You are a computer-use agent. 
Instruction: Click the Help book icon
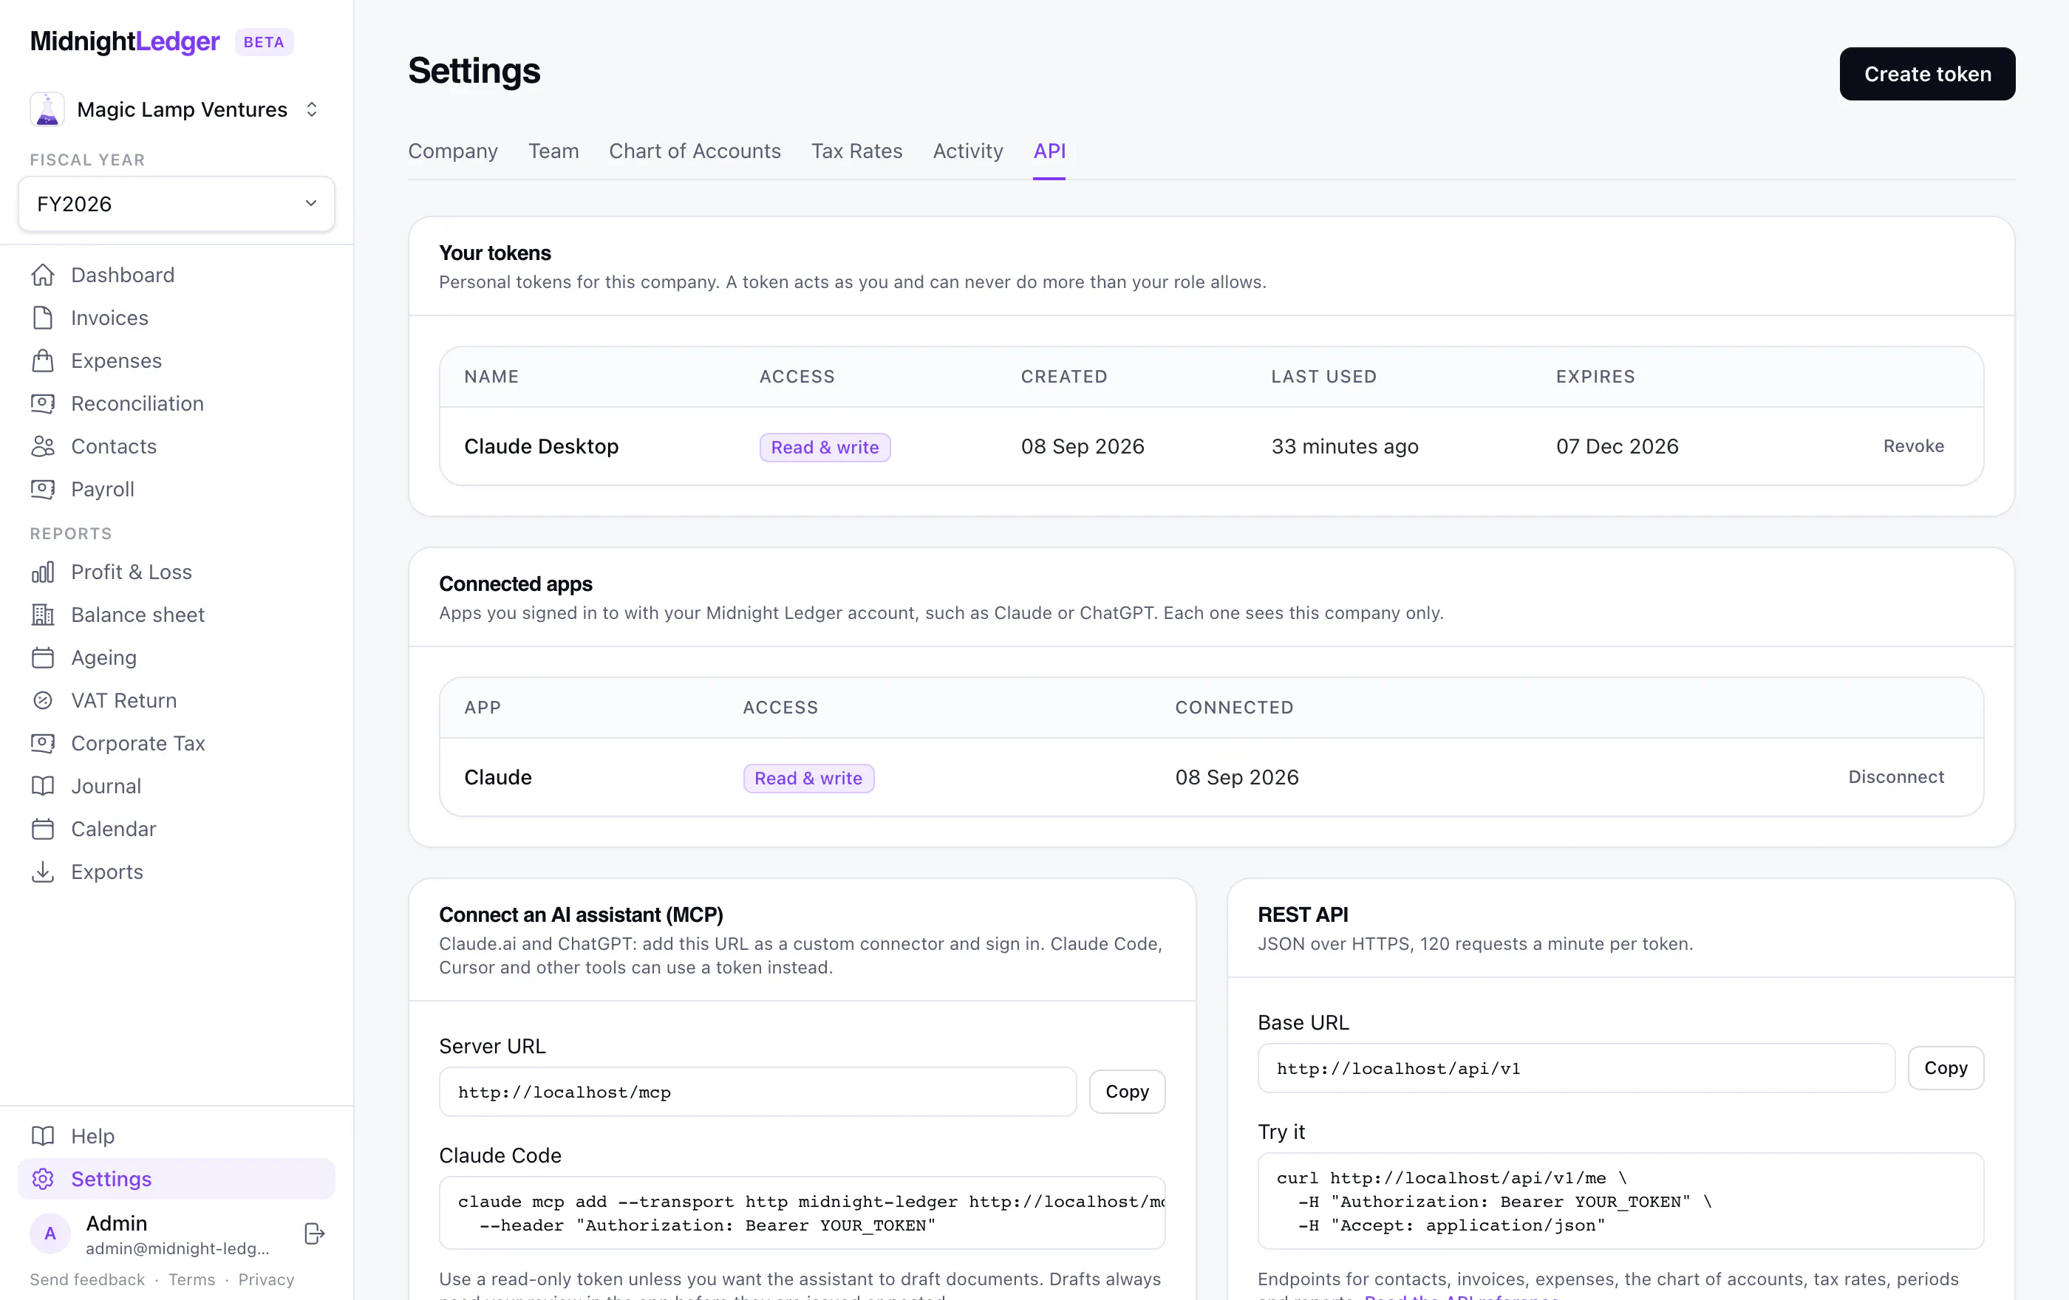(43, 1136)
